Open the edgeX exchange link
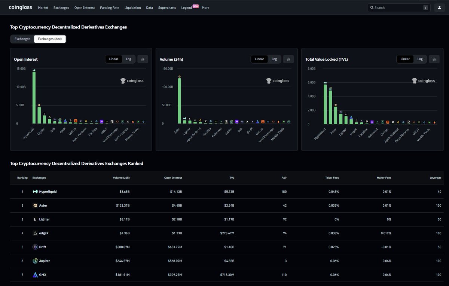Screen dimensions: 449x286 tap(44, 233)
